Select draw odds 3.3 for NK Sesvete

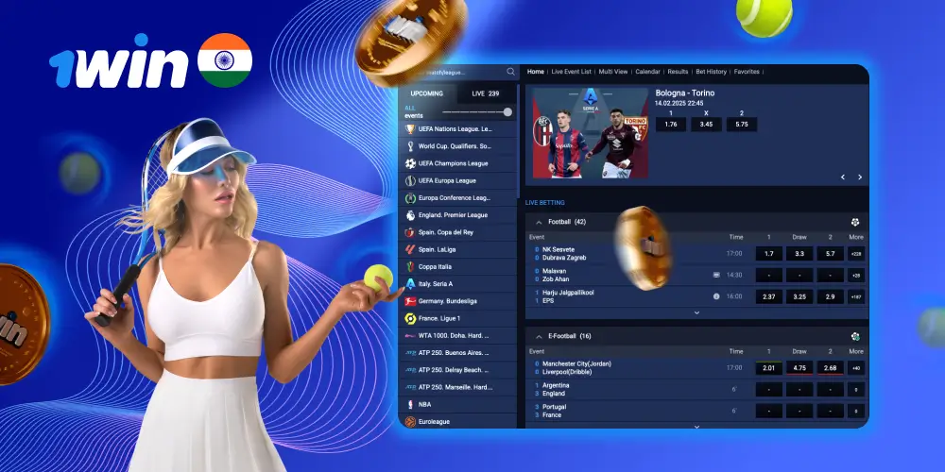tap(799, 253)
